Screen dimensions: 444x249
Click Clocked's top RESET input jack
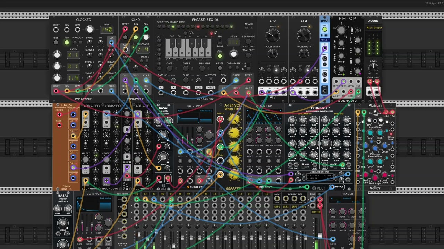pyautogui.click(x=56, y=30)
